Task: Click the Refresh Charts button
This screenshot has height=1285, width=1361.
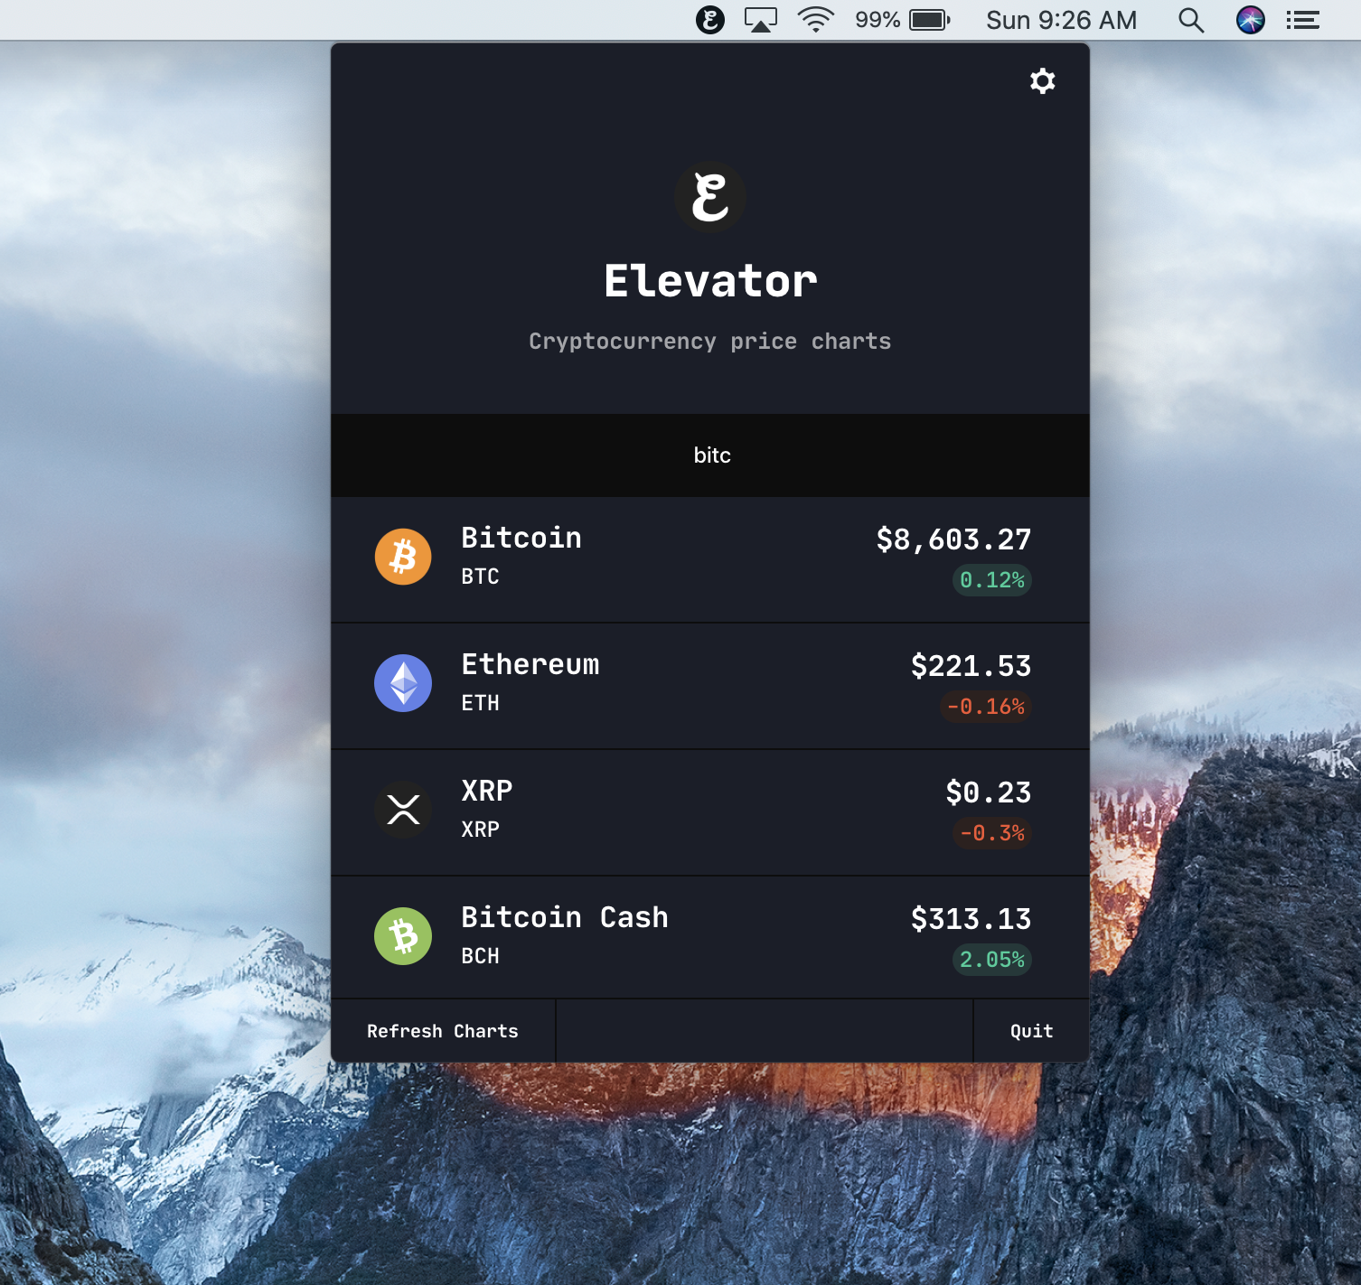Action: (x=443, y=1031)
